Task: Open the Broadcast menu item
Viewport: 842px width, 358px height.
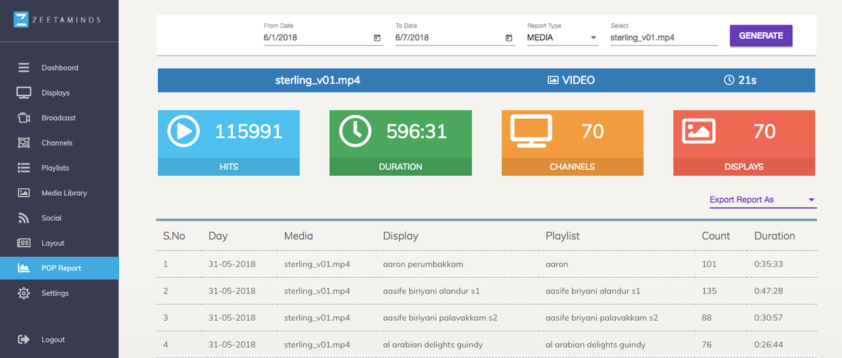Action: tap(60, 118)
